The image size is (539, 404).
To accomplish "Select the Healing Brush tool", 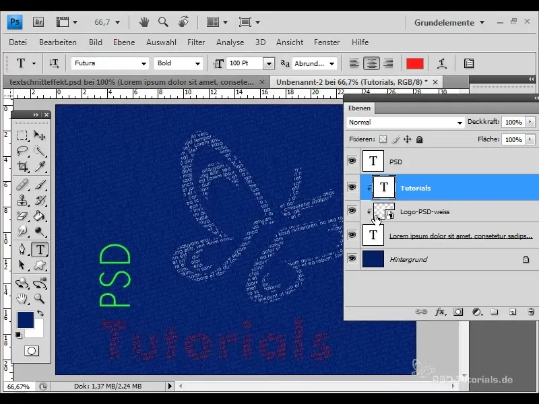I will coord(22,184).
